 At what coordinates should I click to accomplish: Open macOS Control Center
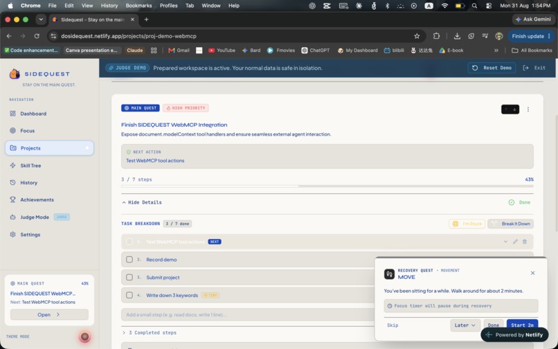[489, 6]
